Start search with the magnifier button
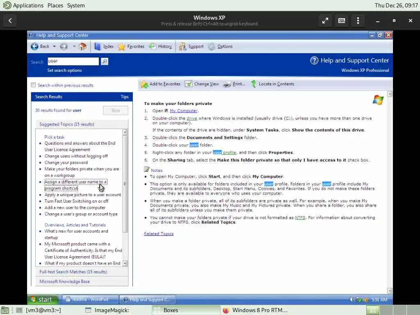This screenshot has height=315, width=420. [105, 62]
